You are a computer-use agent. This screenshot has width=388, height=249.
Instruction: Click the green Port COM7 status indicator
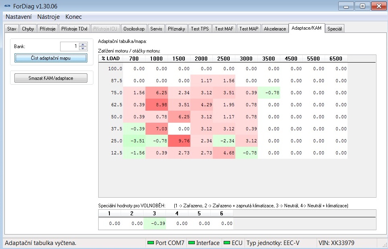151,243
